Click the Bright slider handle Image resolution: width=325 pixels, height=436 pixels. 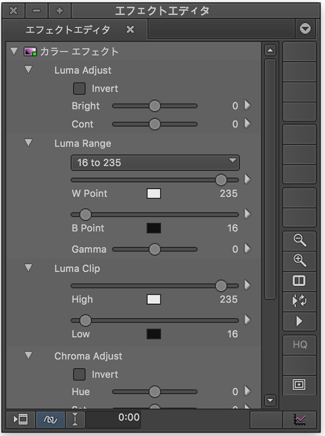(x=154, y=106)
